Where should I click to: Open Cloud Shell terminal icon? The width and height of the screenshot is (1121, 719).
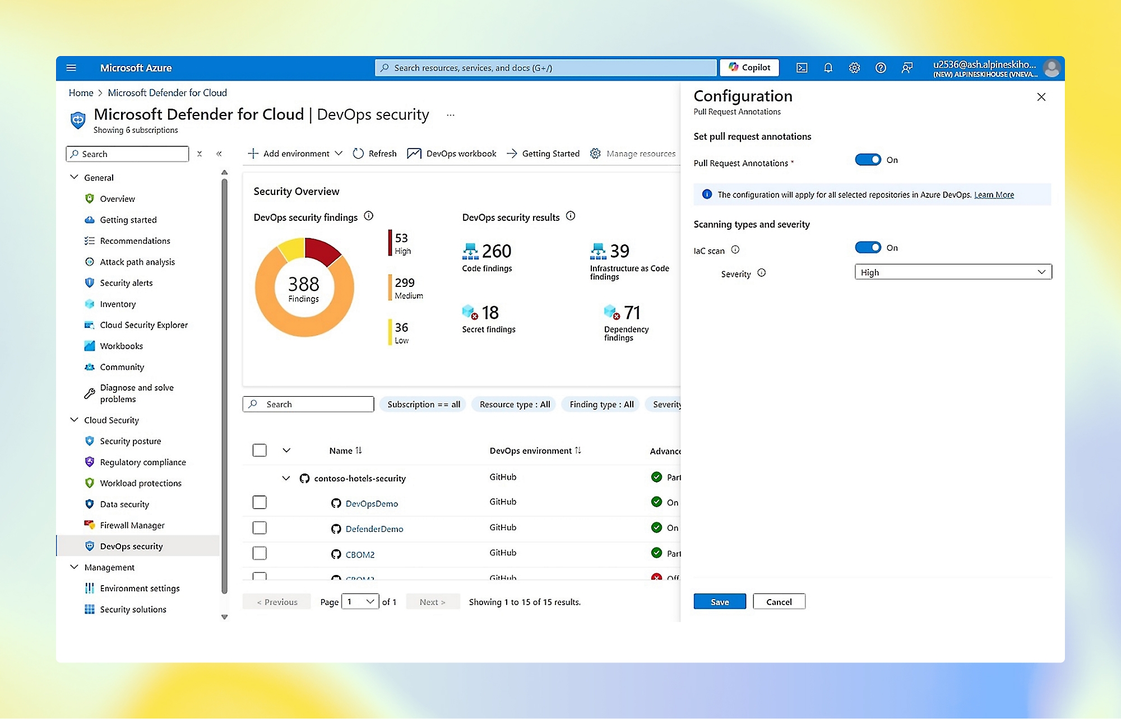802,68
